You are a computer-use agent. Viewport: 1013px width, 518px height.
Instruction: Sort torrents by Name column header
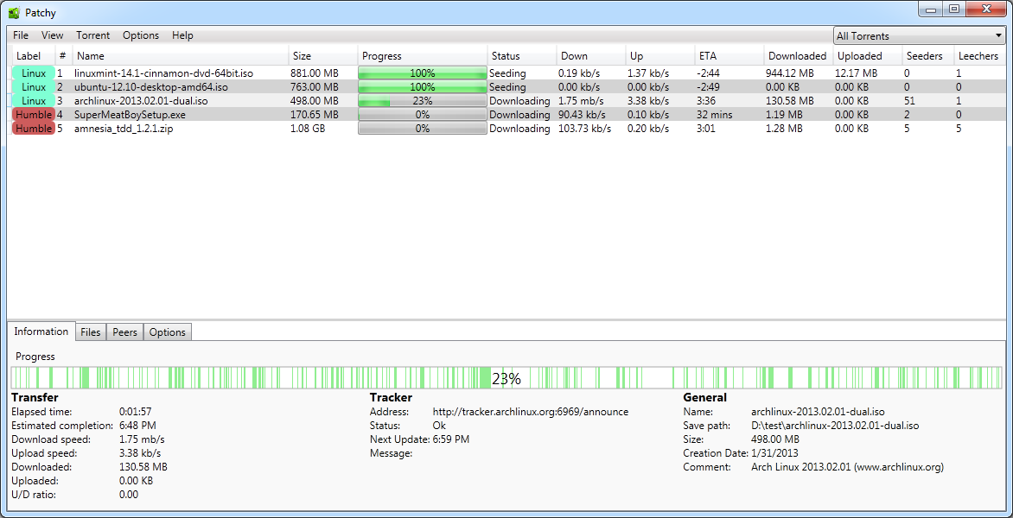point(91,56)
